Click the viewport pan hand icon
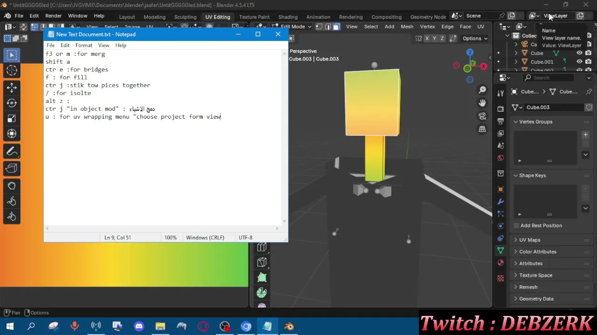Viewport: 597px width, 335px height. (x=482, y=103)
